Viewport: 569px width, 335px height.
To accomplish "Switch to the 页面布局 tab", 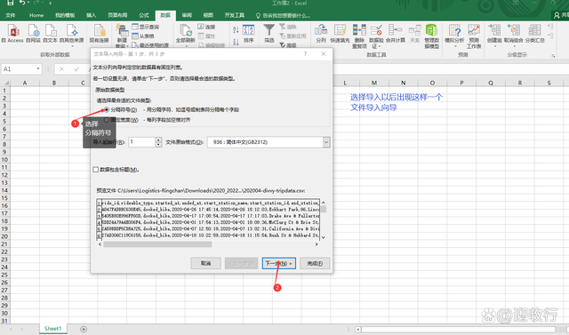I will coord(117,15).
